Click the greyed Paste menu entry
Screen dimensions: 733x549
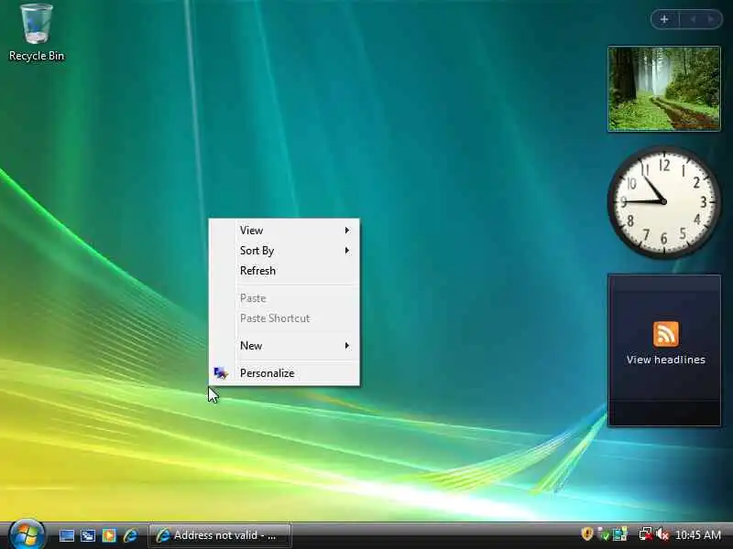(x=284, y=298)
